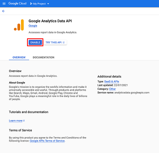The height and width of the screenshot is (153, 159).
Task: Switch to the OVERVIEW tab
Action: (x=19, y=57)
